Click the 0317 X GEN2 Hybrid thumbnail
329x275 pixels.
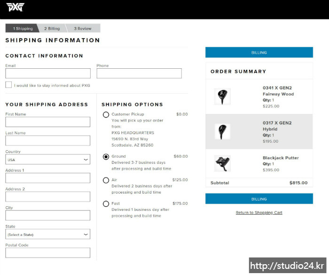tap(222, 131)
